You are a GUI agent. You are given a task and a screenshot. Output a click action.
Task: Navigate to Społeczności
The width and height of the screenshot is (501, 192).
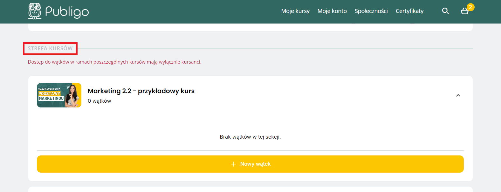[x=371, y=11]
